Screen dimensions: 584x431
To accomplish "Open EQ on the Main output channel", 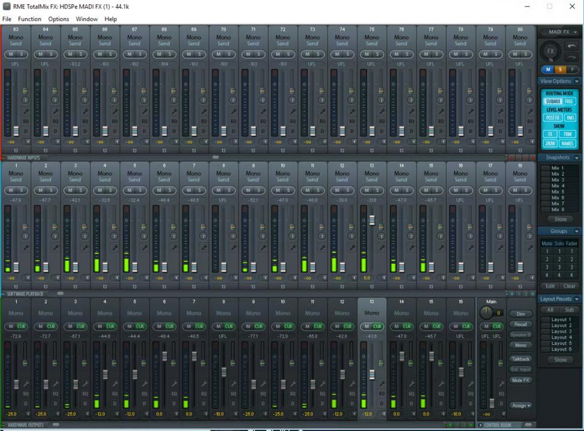I will coord(501,394).
